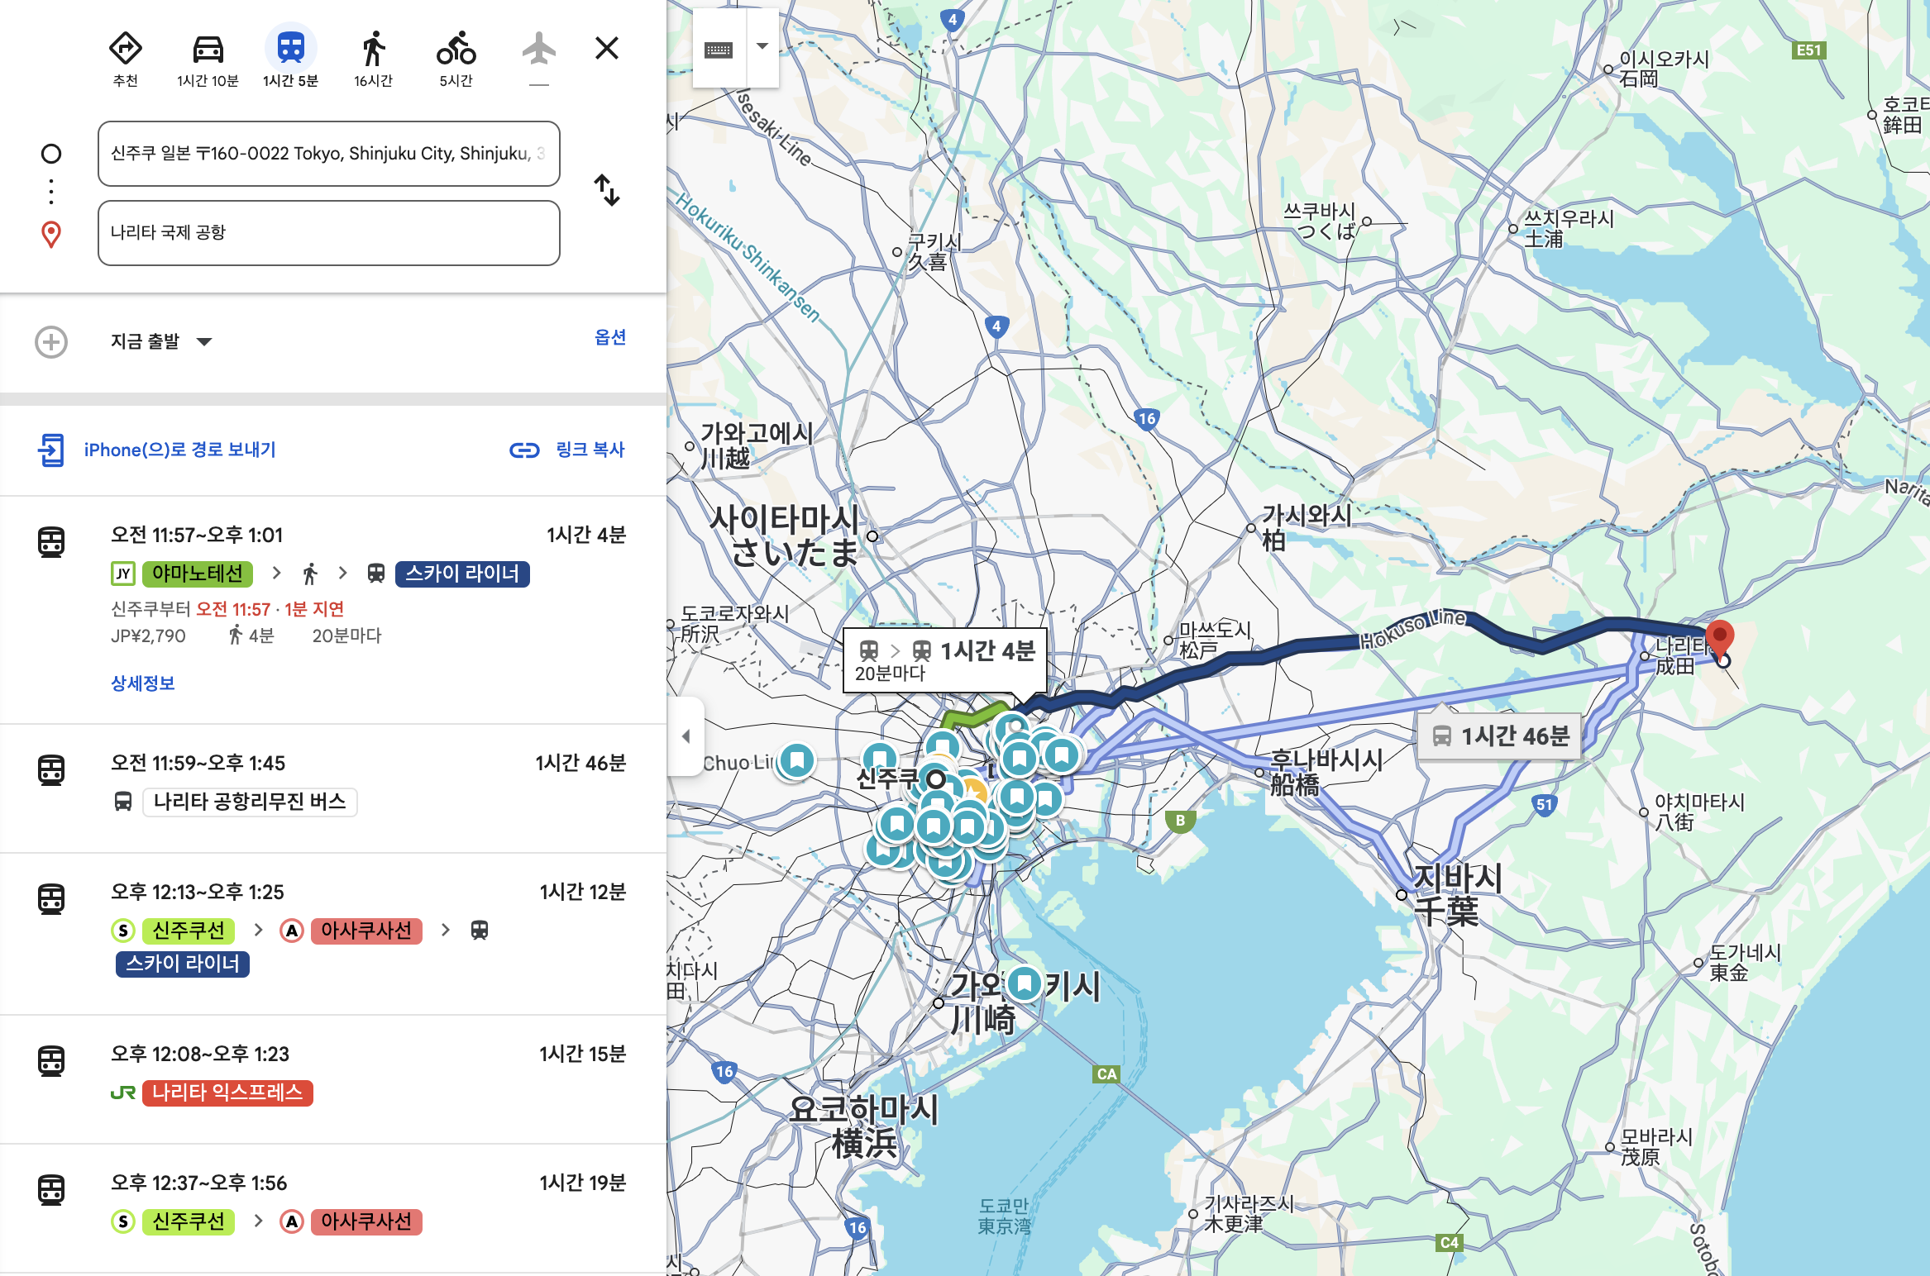Open the on-screen keyboard icon on the map
Viewport: 1930px width, 1276px height.
pos(719,50)
